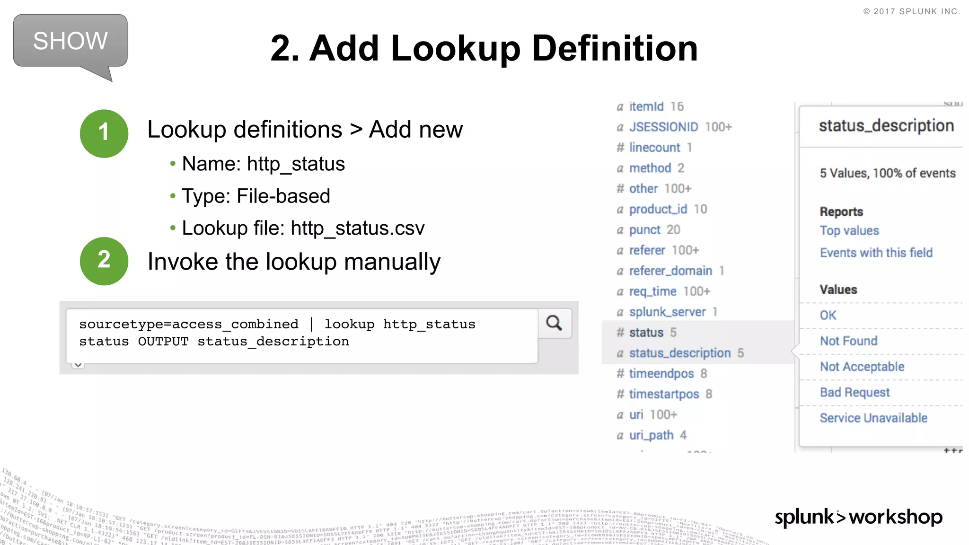969x545 pixels.
Task: Open the punct field
Action: click(644, 230)
